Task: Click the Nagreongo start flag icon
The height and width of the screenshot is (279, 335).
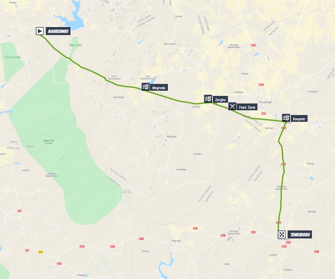Action: point(40,31)
